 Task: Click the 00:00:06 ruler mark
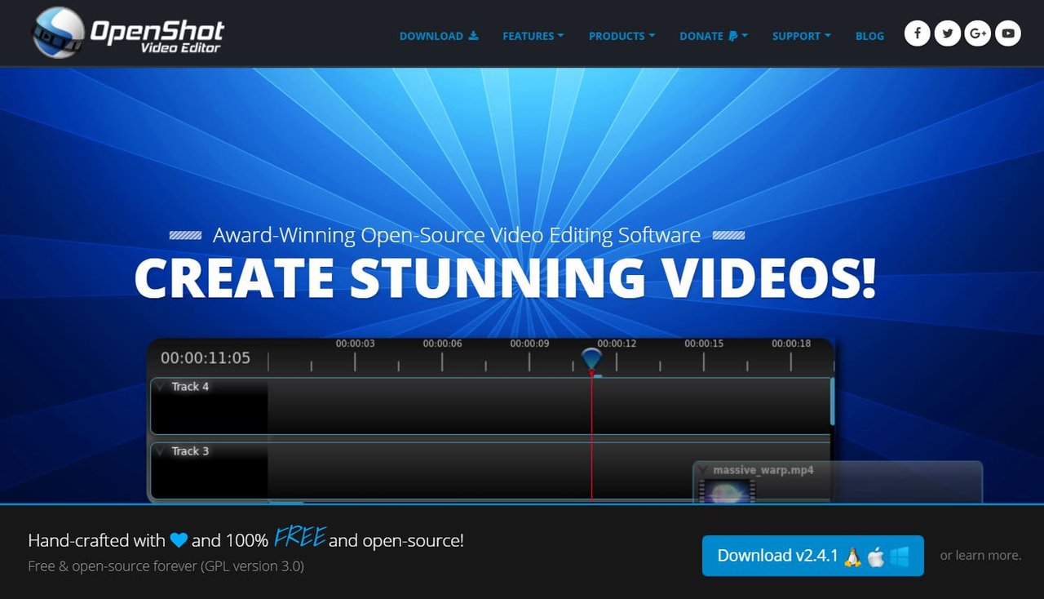pos(442,344)
